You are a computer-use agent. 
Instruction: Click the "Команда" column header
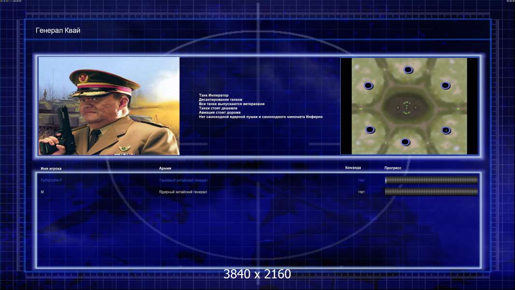point(353,168)
